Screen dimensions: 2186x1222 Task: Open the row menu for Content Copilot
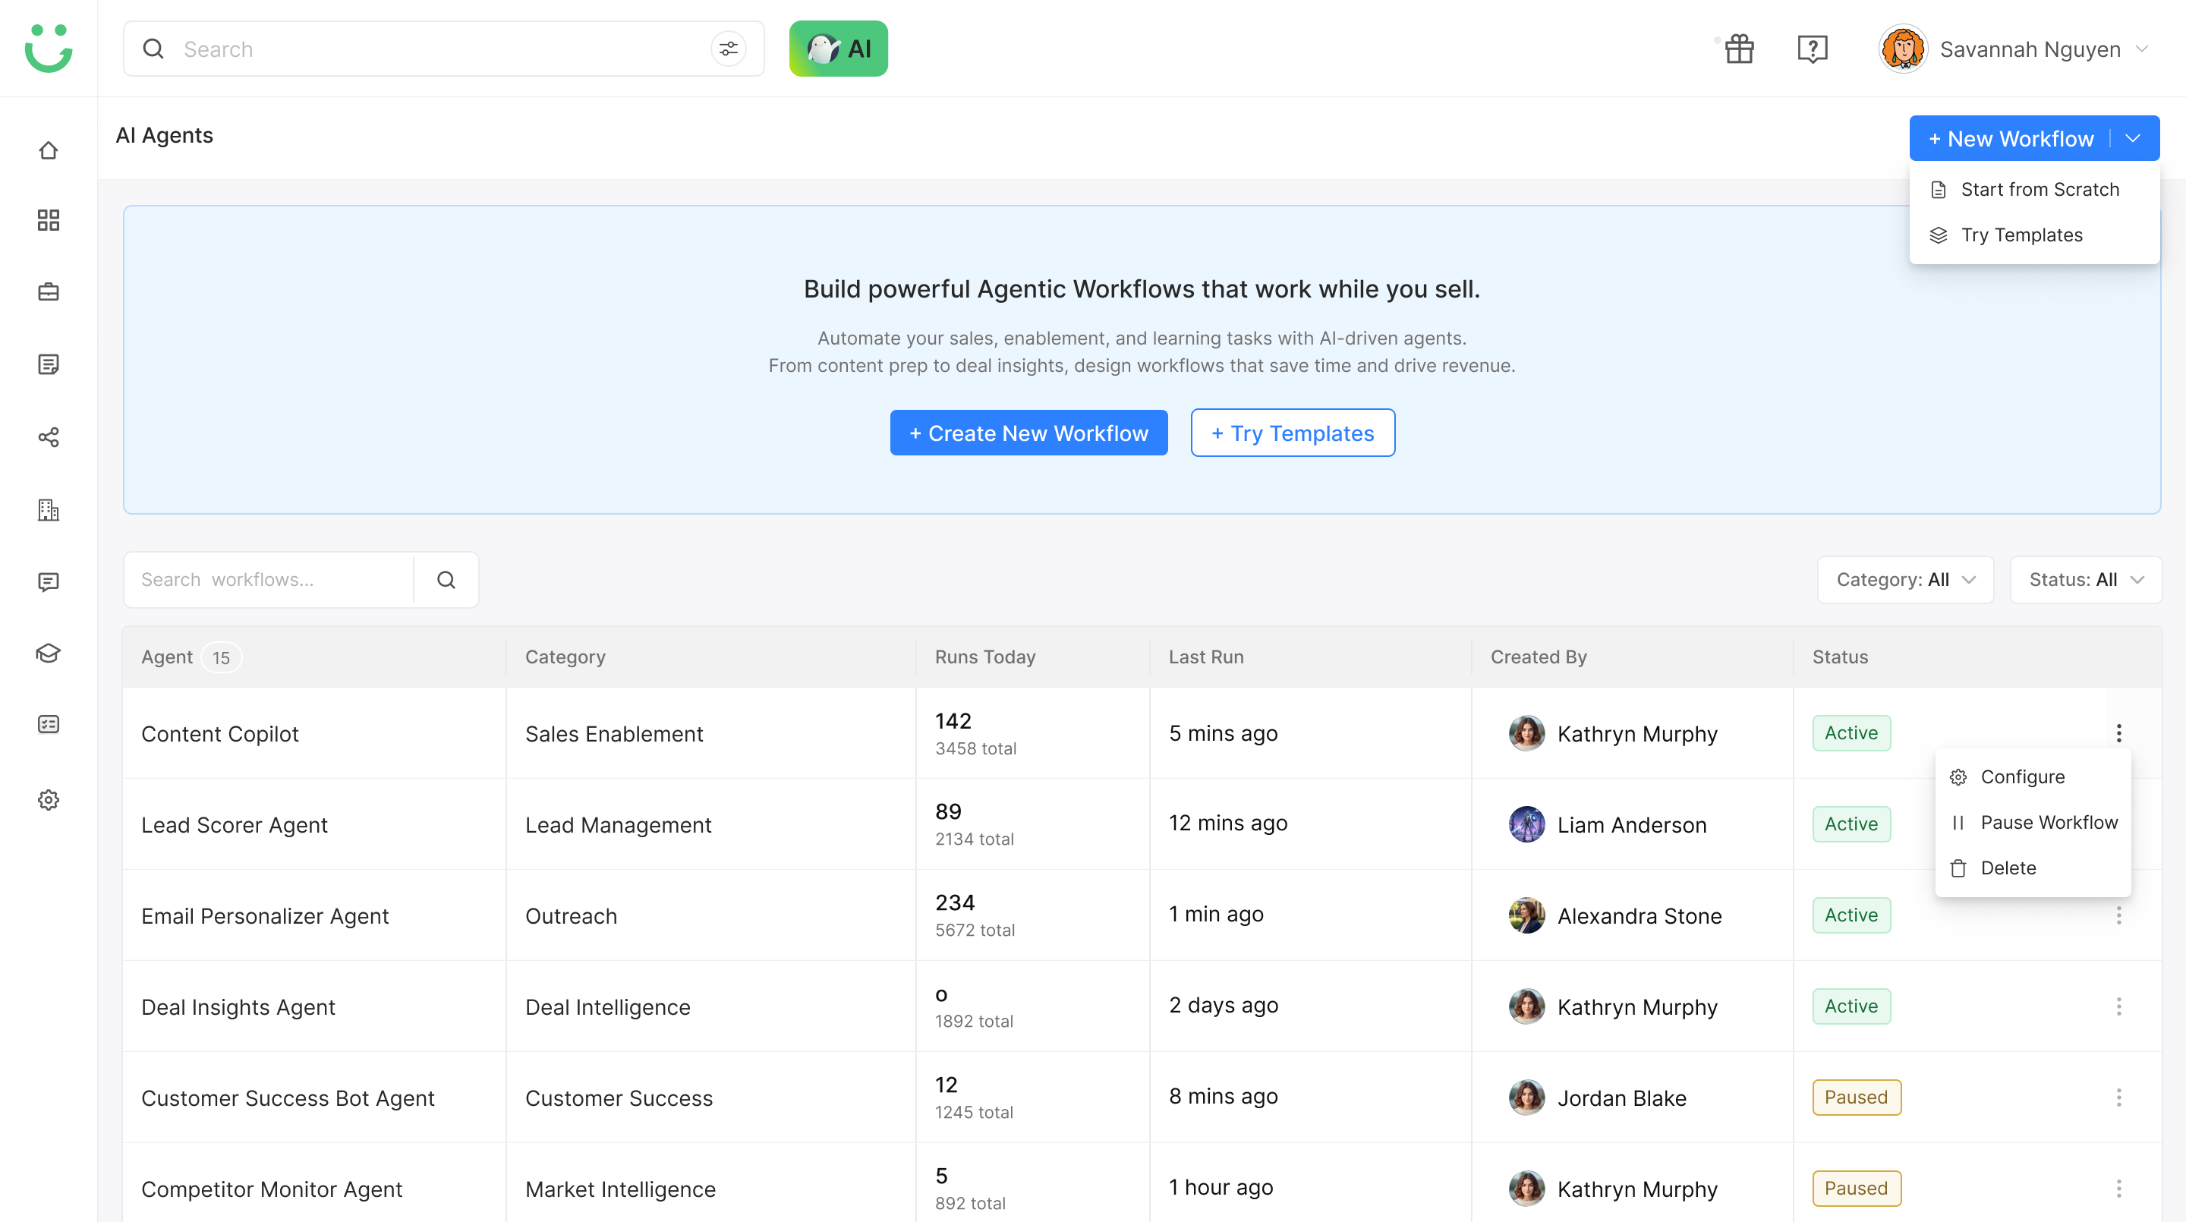[x=2119, y=733]
